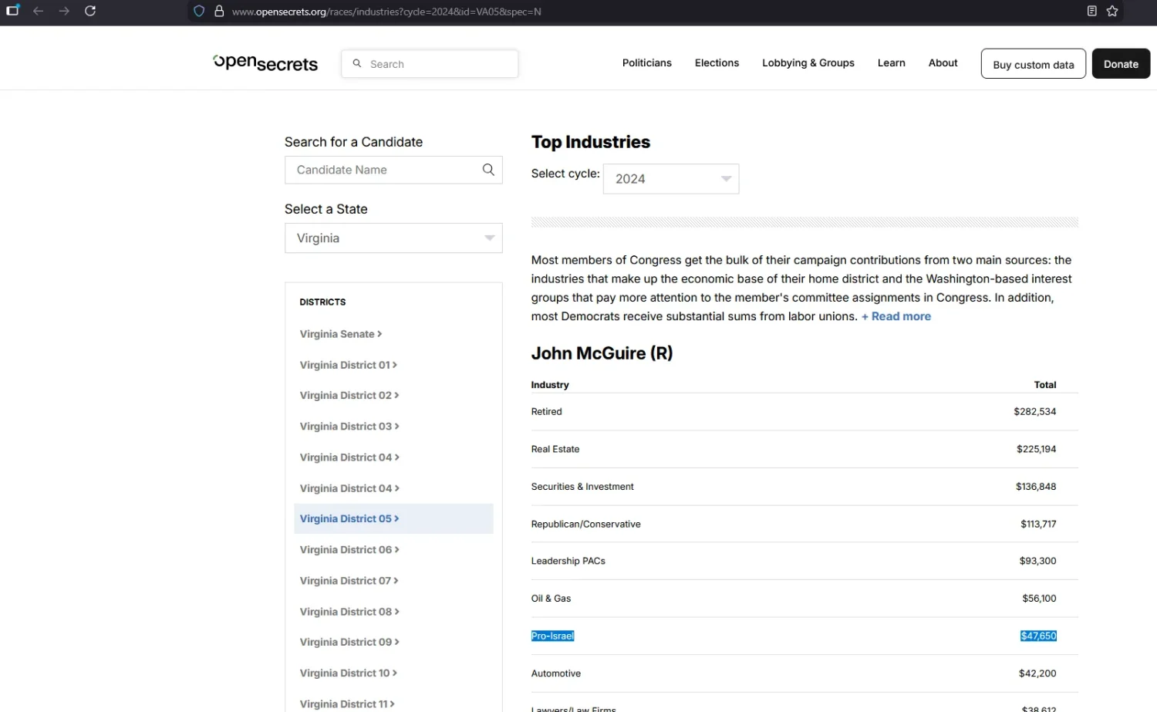The height and width of the screenshot is (712, 1157).
Task: Click the Donate button
Action: [x=1121, y=64]
